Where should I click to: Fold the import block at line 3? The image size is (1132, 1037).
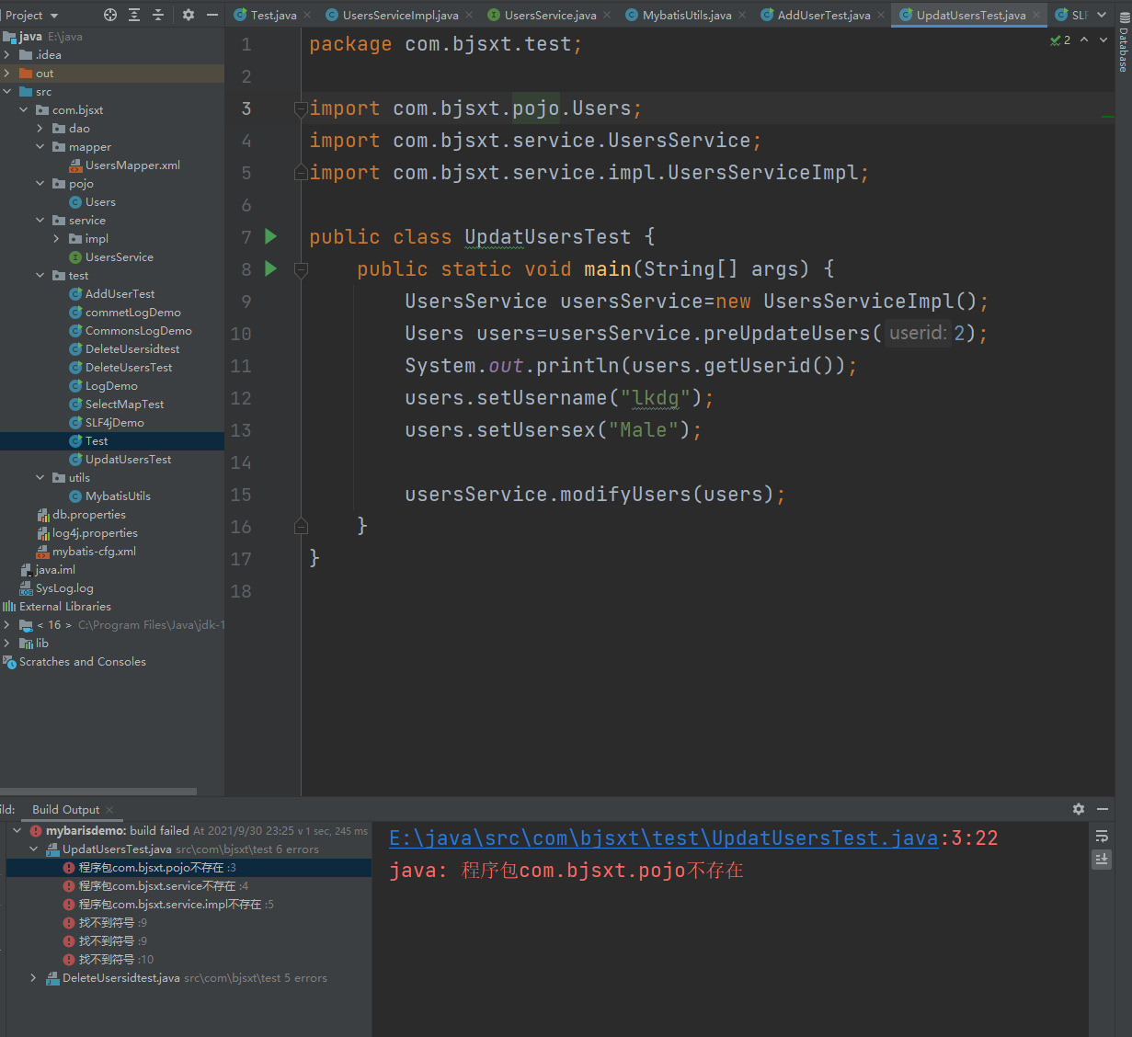[x=300, y=108]
